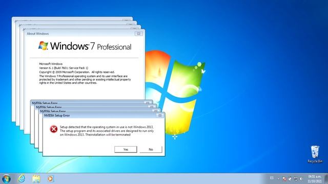The width and height of the screenshot is (328, 184).
Task: Click the Show desktop strip on taskbar
Action: click(x=326, y=179)
